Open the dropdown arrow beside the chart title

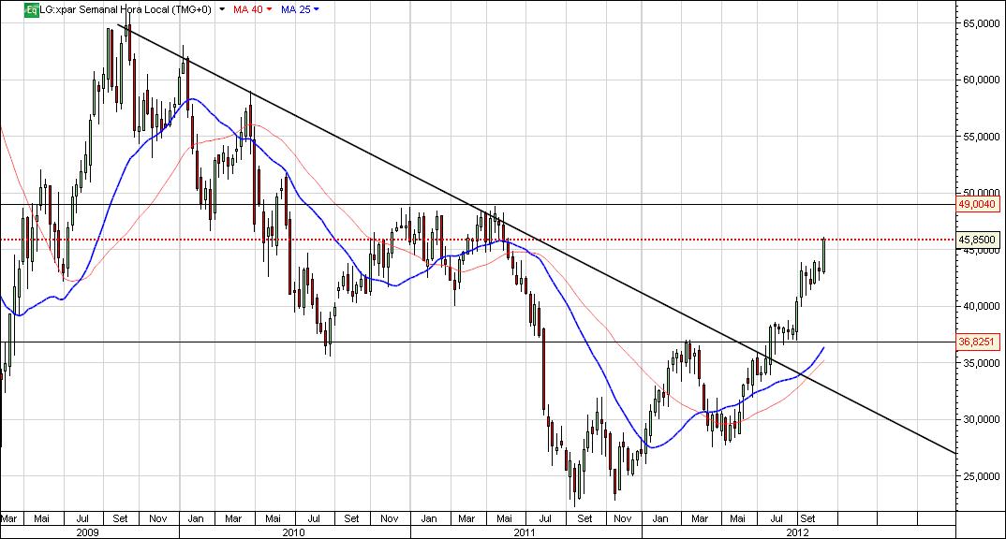pos(222,9)
